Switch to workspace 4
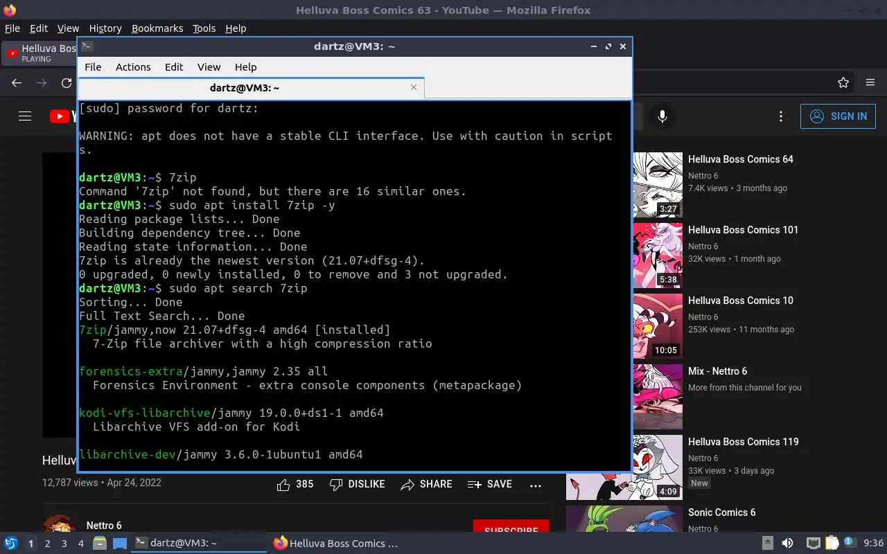The height and width of the screenshot is (554, 887). [80, 544]
